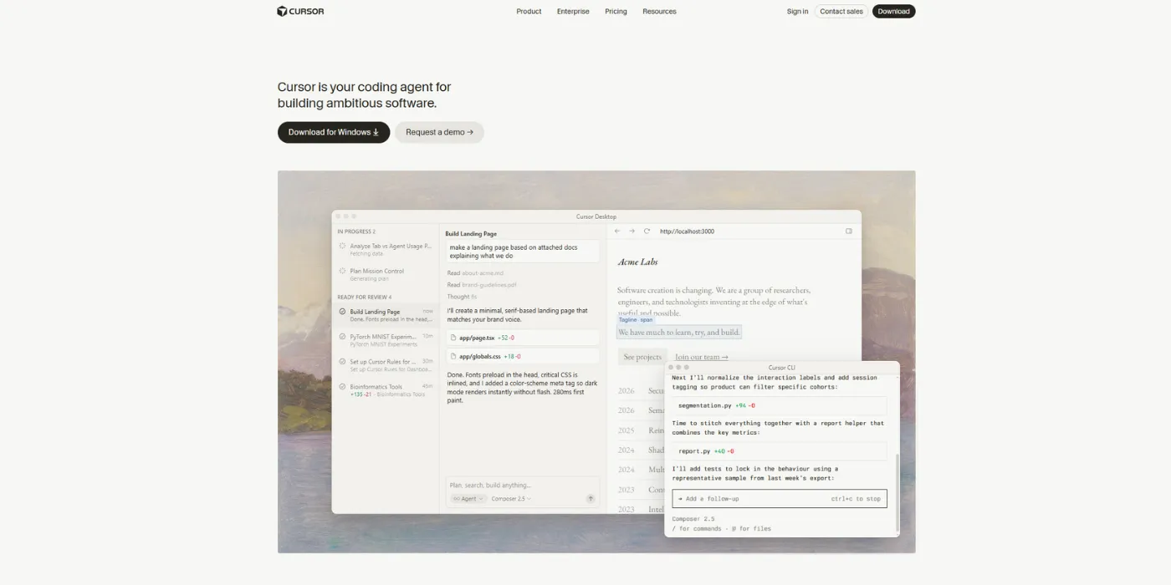The image size is (1171, 585).
Task: Open the Enterprise menu item
Action: (573, 12)
